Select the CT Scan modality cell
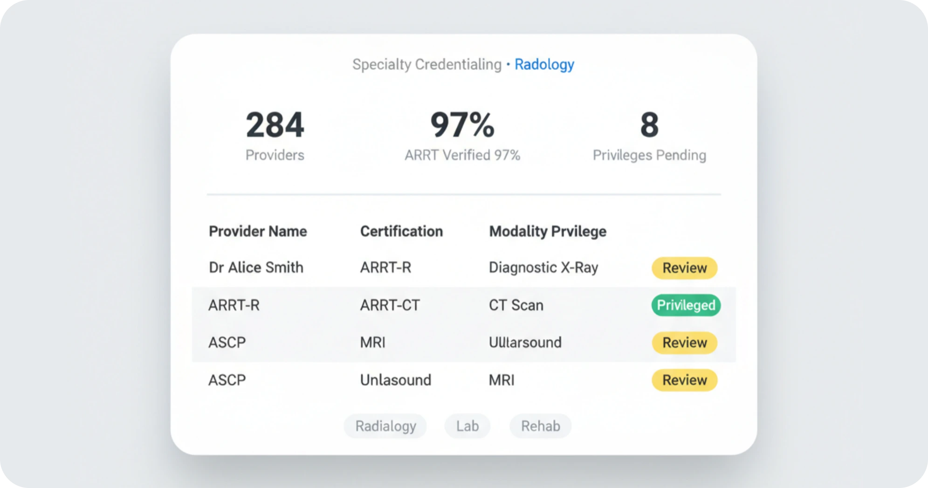Viewport: 928px width, 488px height. point(516,305)
